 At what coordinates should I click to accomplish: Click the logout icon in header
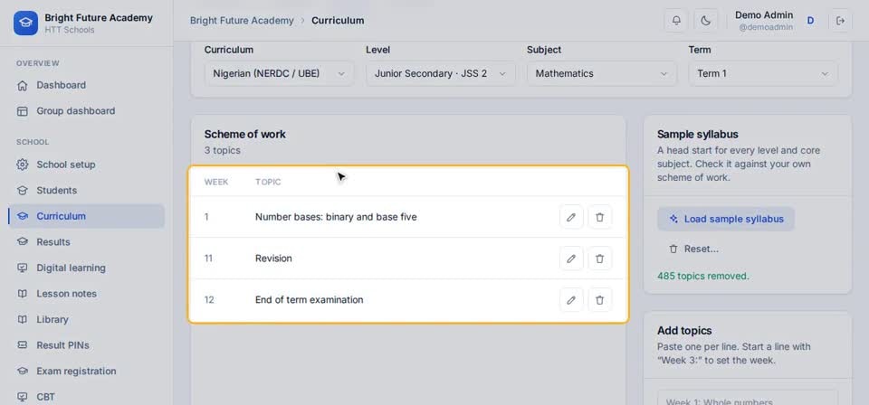pos(840,21)
